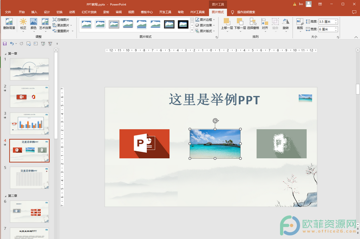This screenshot has height=239, width=360.
Task: Click the 裁剪 crop tool
Action: (300, 24)
